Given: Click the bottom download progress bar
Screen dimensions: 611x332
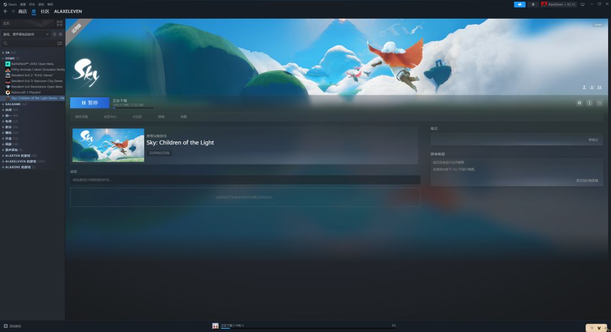Looking at the screenshot, I should pos(308,329).
